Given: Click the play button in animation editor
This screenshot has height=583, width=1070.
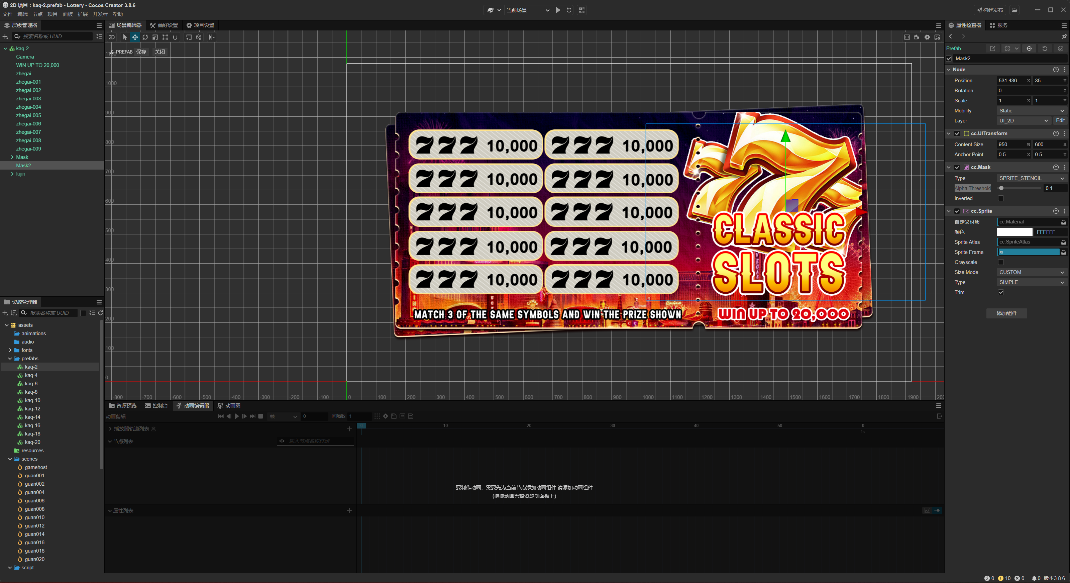Looking at the screenshot, I should pos(236,416).
